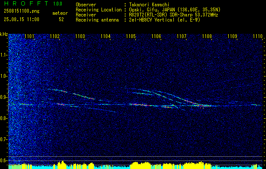Click the yellow signal-level peak below 1102
Image resolution: width=266 pixels, height=169 pixels.
coord(62,165)
